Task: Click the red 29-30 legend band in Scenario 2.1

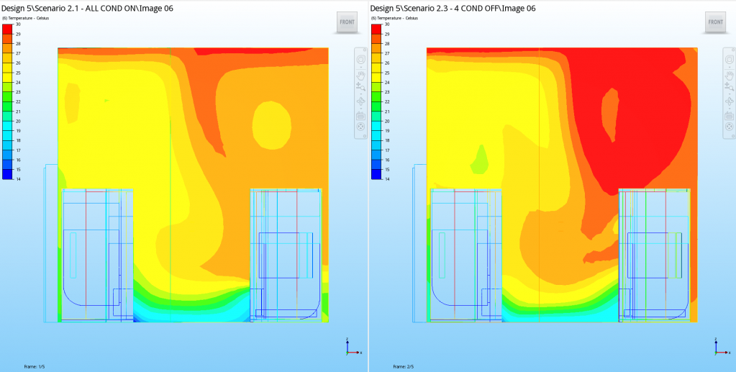Action: 7,29
